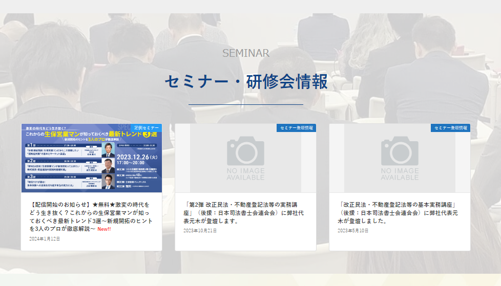Click NO IMAGE AVAILABLE text in middle card

coord(245,174)
